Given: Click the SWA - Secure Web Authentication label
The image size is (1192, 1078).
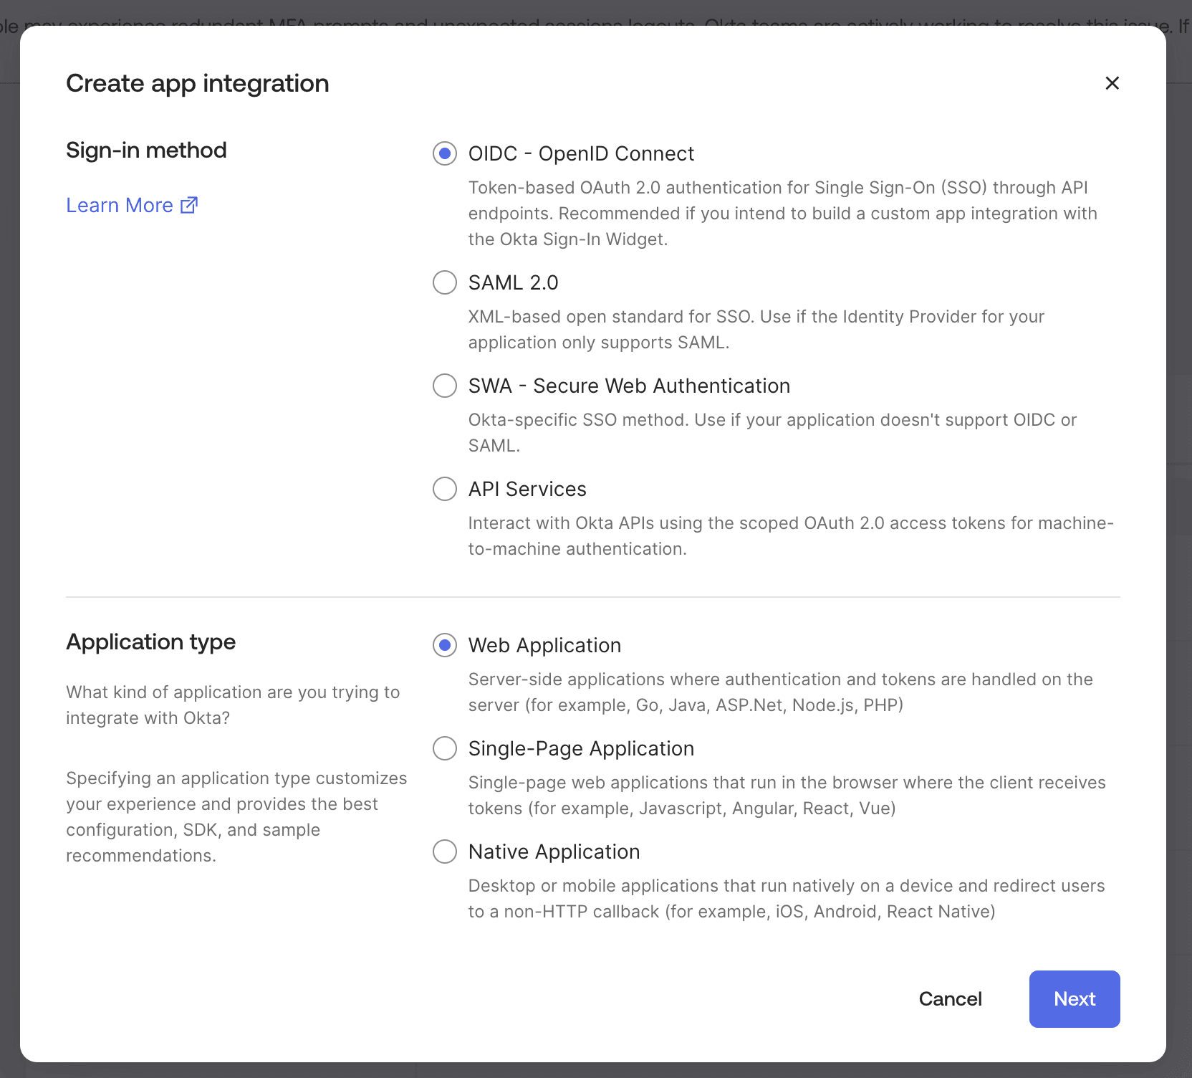Looking at the screenshot, I should click(x=629, y=386).
